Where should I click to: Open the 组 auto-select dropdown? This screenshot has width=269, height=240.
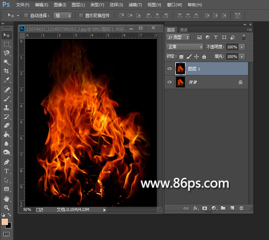(x=62, y=16)
